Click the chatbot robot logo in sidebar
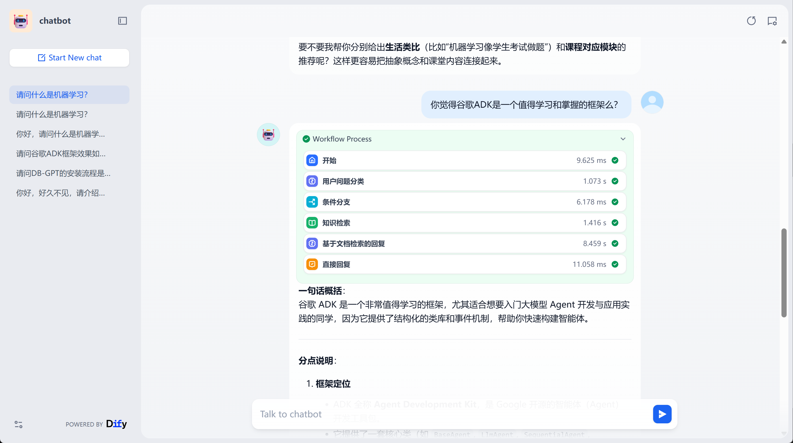Viewport: 793px width, 443px height. [x=21, y=21]
